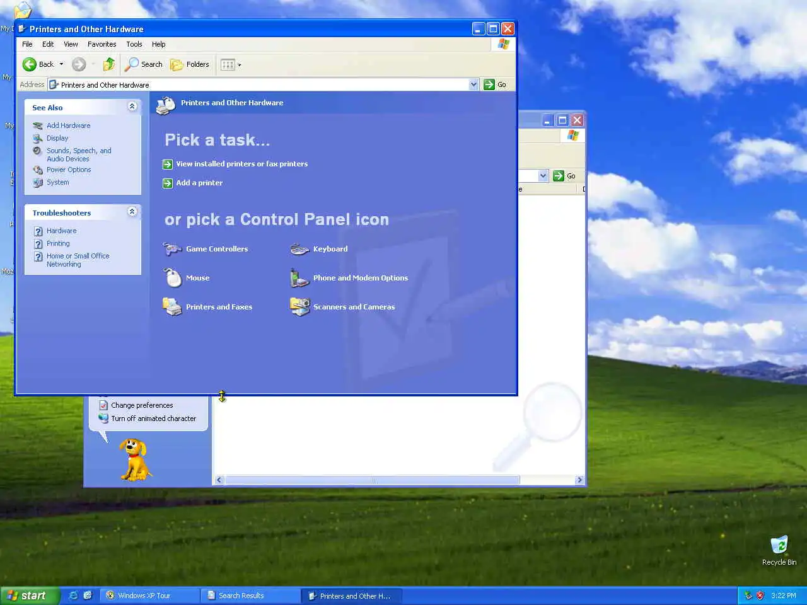The height and width of the screenshot is (605, 807).
Task: Click Change preferences in Search Results window
Action: 142,405
